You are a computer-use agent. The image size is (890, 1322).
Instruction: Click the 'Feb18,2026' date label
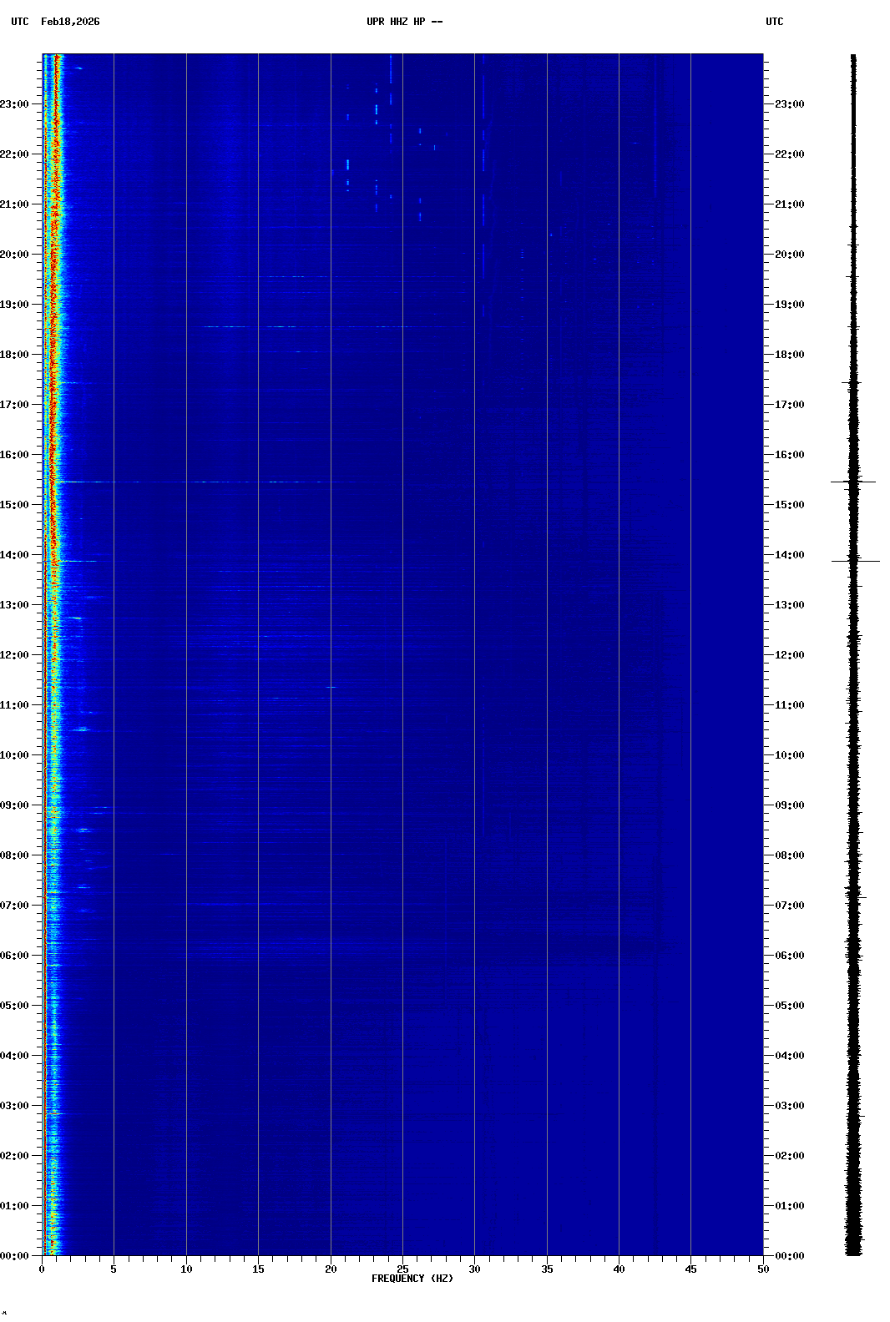point(70,22)
